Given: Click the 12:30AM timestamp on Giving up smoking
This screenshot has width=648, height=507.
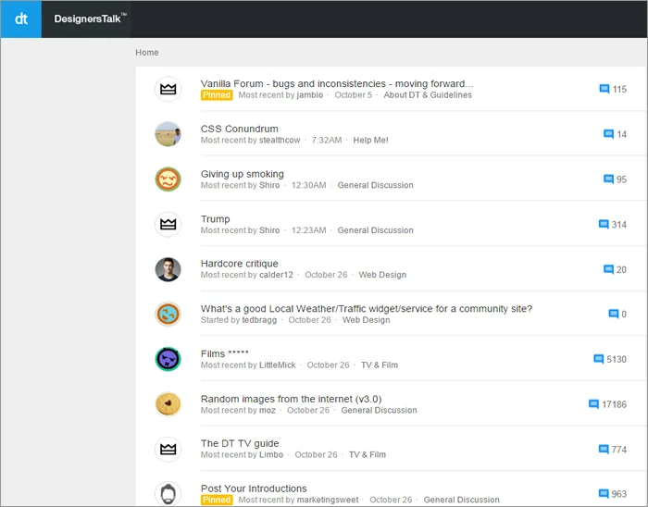Looking at the screenshot, I should [308, 185].
